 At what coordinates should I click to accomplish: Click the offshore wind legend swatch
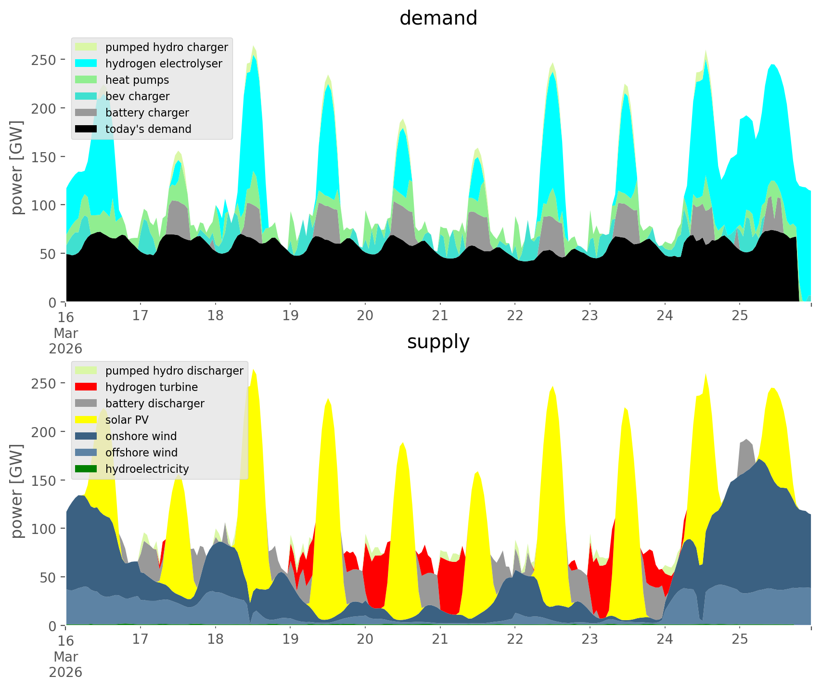tap(86, 453)
